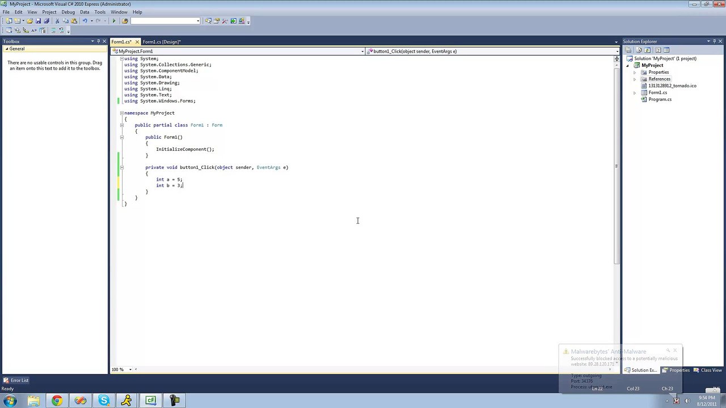
Task: Toggle auto-hide pin on the Toolbox panel
Action: click(x=98, y=41)
